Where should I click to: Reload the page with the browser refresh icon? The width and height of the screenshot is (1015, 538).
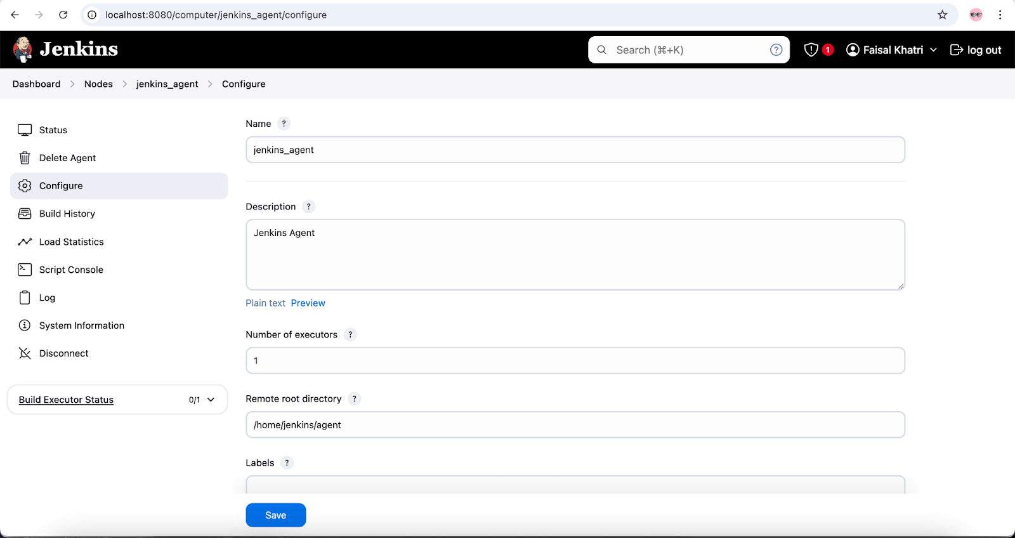coord(63,15)
